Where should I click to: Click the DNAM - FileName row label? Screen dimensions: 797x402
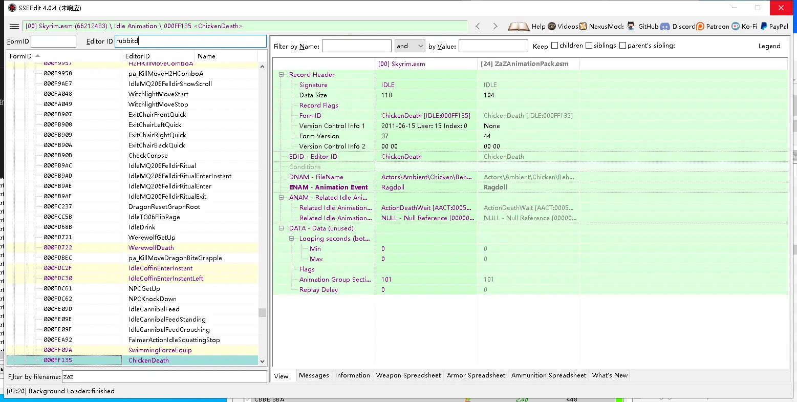(x=316, y=177)
